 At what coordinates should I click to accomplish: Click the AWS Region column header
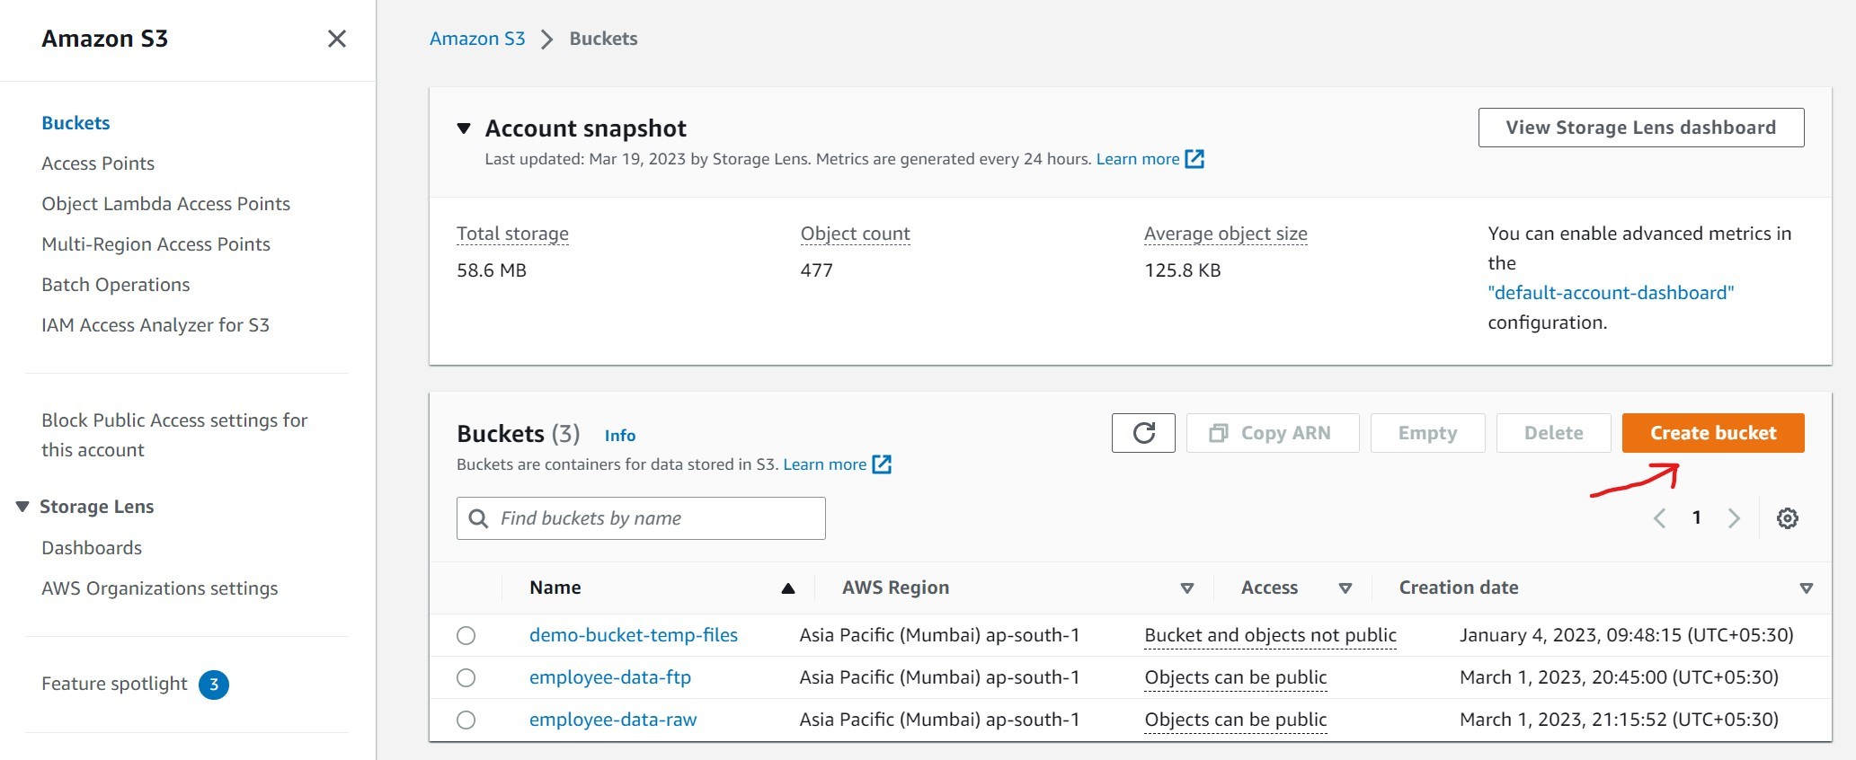tap(895, 588)
